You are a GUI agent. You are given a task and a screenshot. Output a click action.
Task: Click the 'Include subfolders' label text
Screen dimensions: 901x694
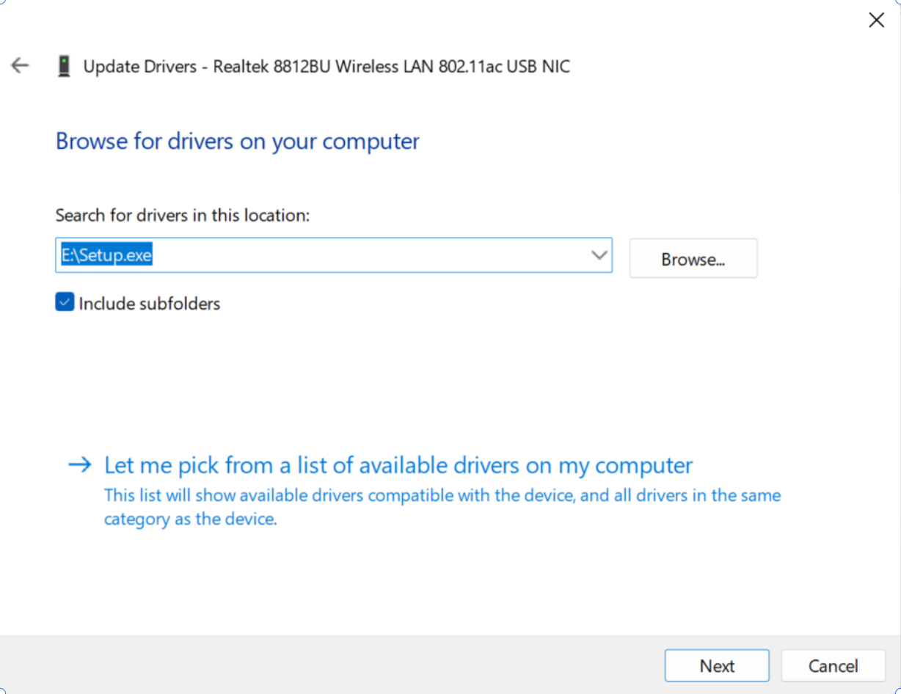[149, 303]
